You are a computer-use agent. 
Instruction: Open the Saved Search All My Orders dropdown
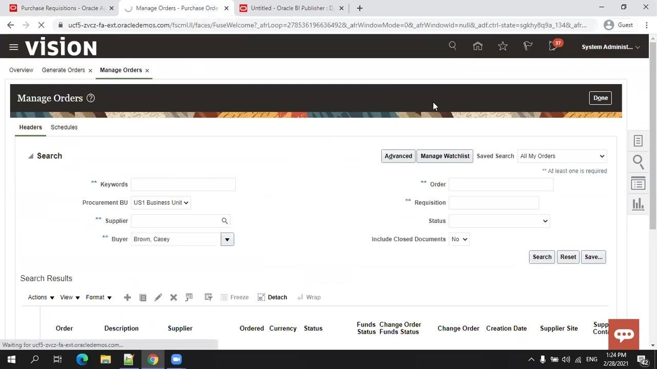pos(562,156)
